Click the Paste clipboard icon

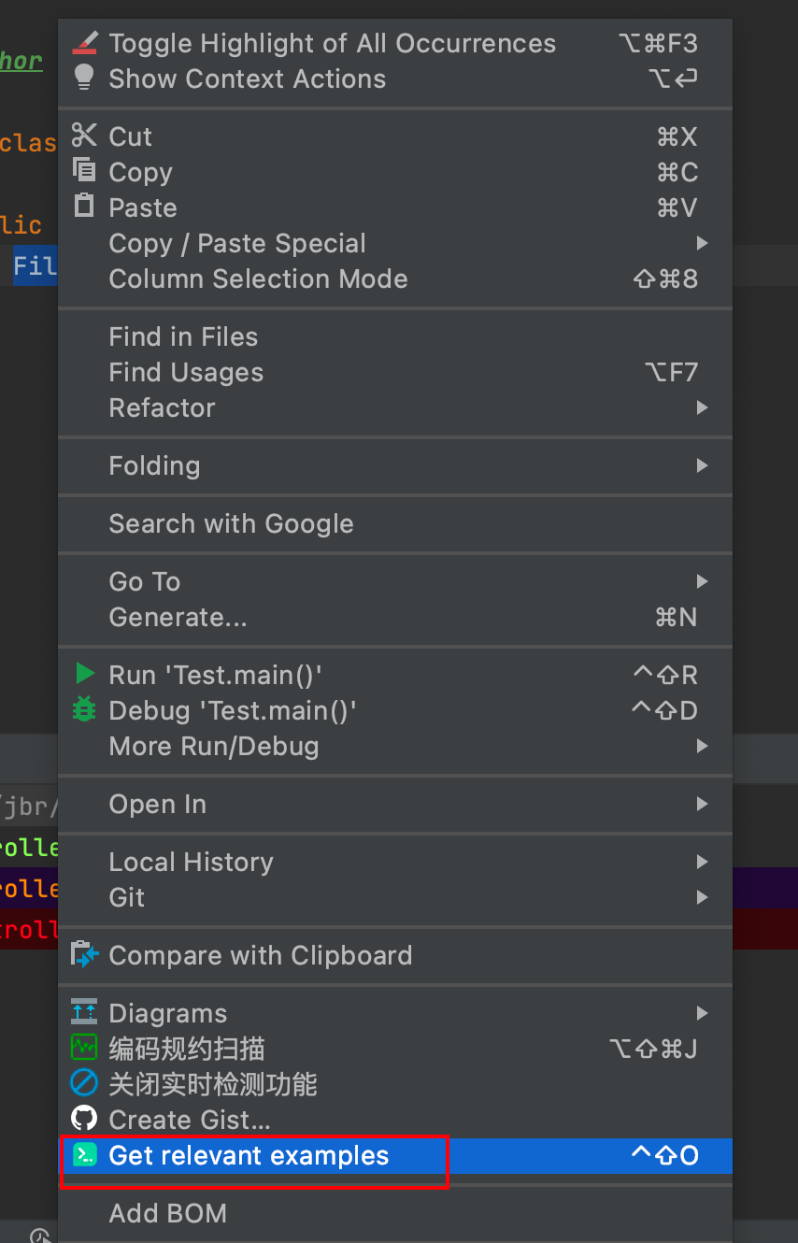84,207
